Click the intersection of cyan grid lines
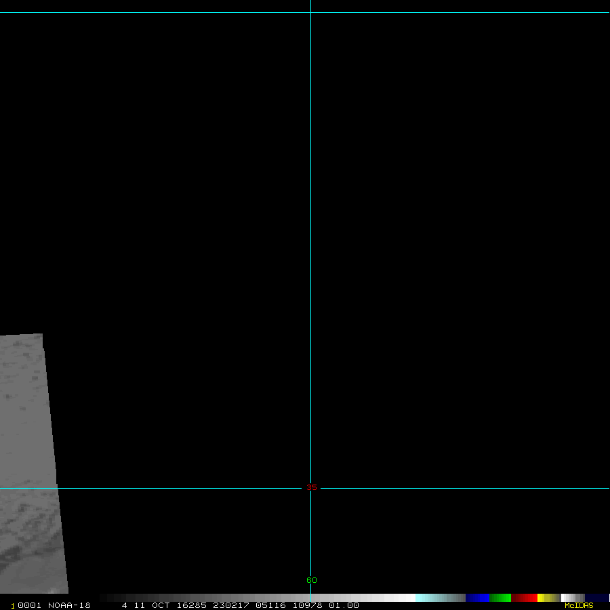Image resolution: width=610 pixels, height=610 pixels. pos(310,488)
